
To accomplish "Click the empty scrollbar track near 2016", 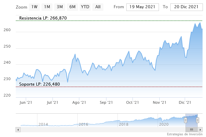I will coord(82,129).
